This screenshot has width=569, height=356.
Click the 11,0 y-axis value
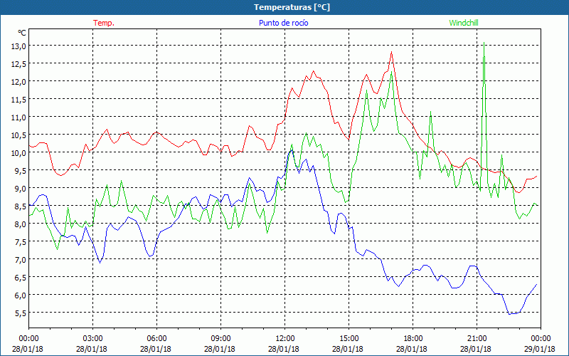coord(19,117)
